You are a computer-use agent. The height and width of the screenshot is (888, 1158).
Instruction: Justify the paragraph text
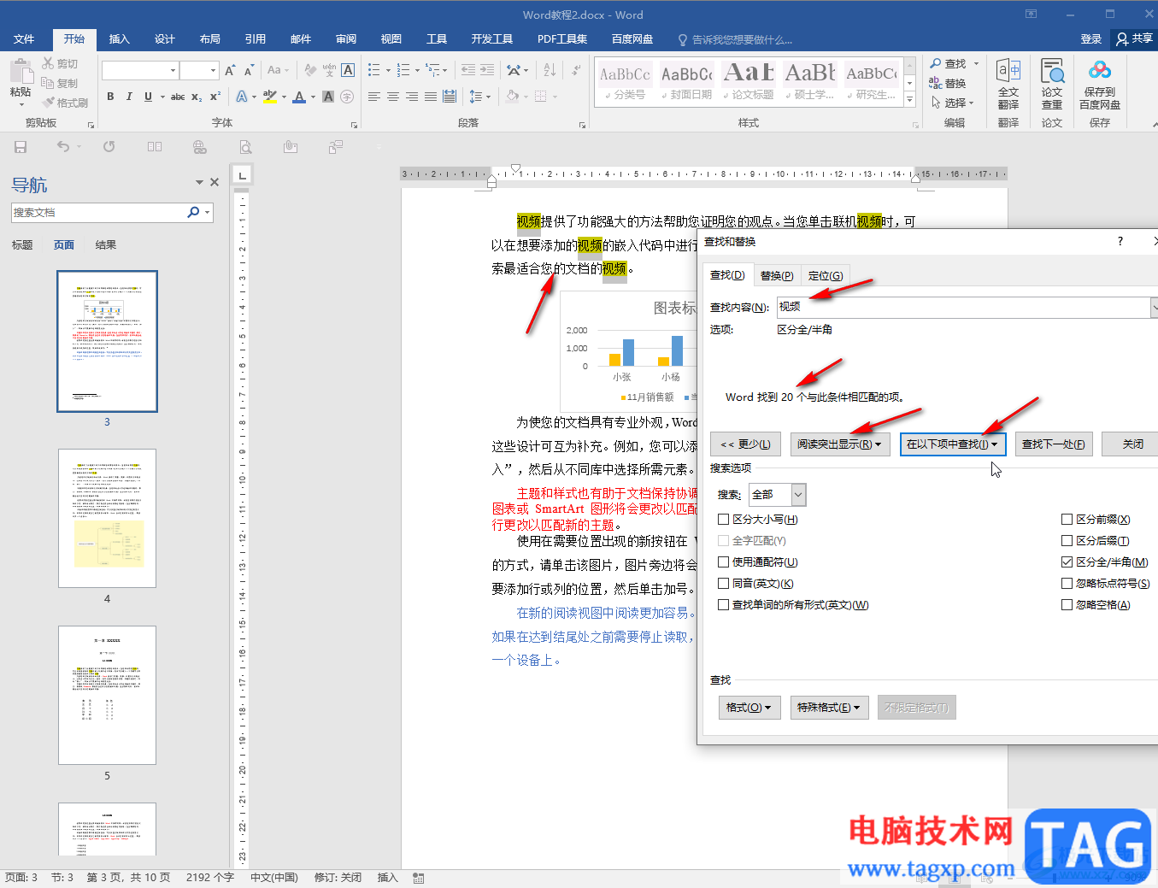[431, 97]
